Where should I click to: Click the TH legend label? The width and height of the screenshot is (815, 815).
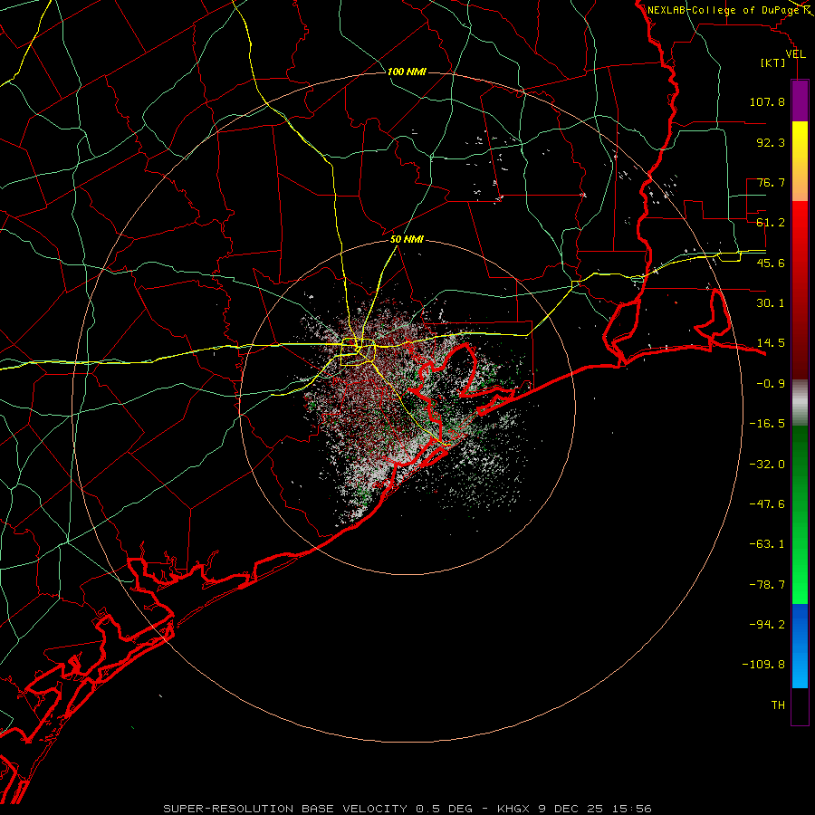tap(778, 705)
